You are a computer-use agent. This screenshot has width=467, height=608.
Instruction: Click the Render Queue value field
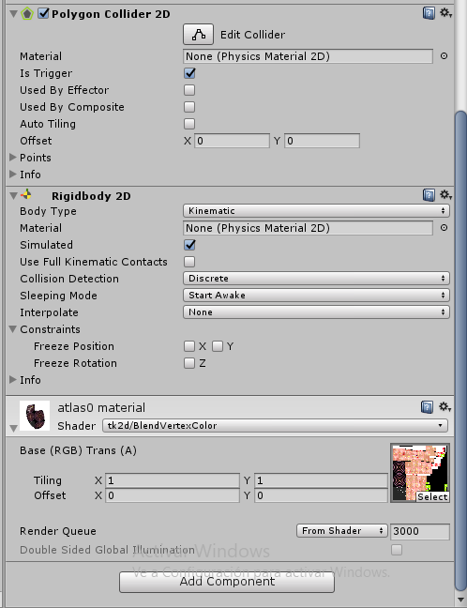coord(420,531)
